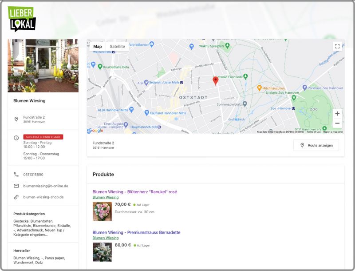The height and width of the screenshot is (271, 355).
Task: Click the OSTSTADT district label on map
Action: click(193, 97)
